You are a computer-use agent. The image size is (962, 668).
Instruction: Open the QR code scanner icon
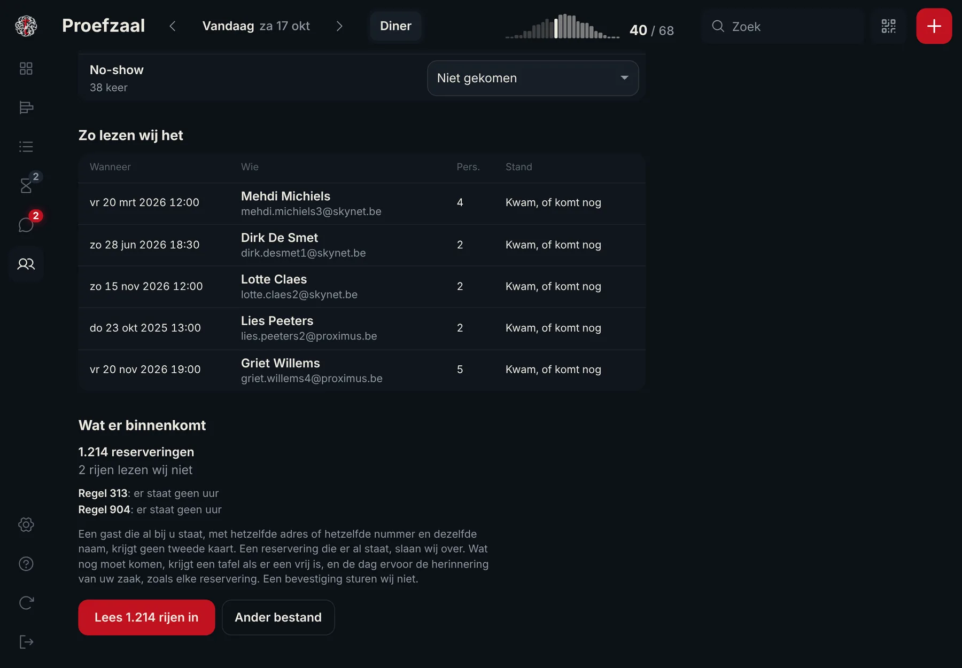888,26
